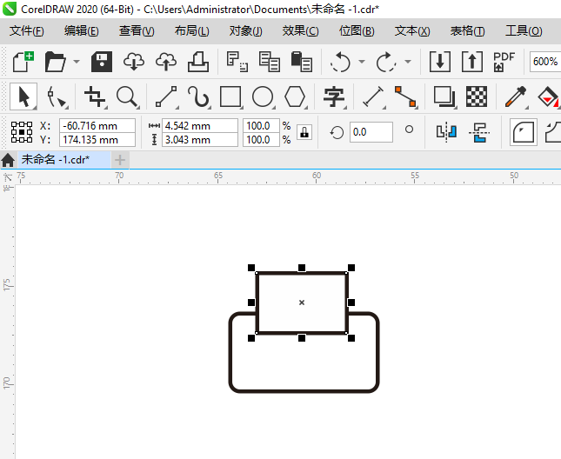Print the document
561x459 pixels.
(x=198, y=62)
